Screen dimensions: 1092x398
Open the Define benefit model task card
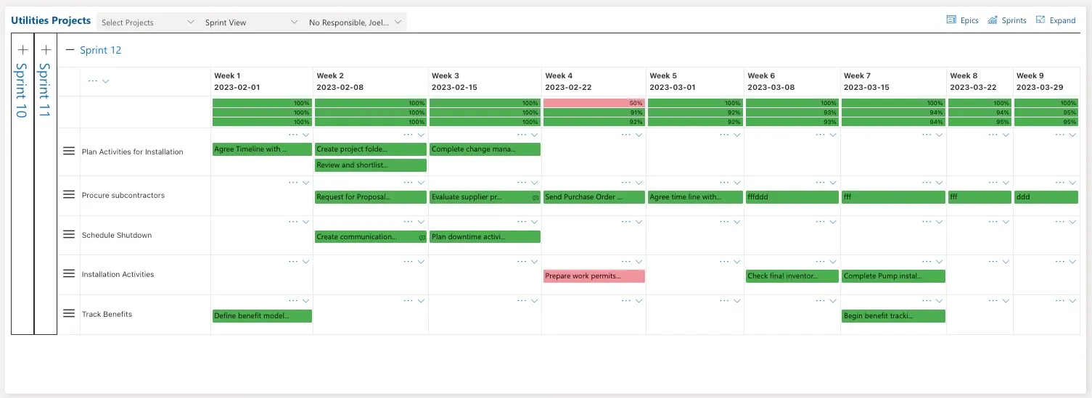point(262,316)
